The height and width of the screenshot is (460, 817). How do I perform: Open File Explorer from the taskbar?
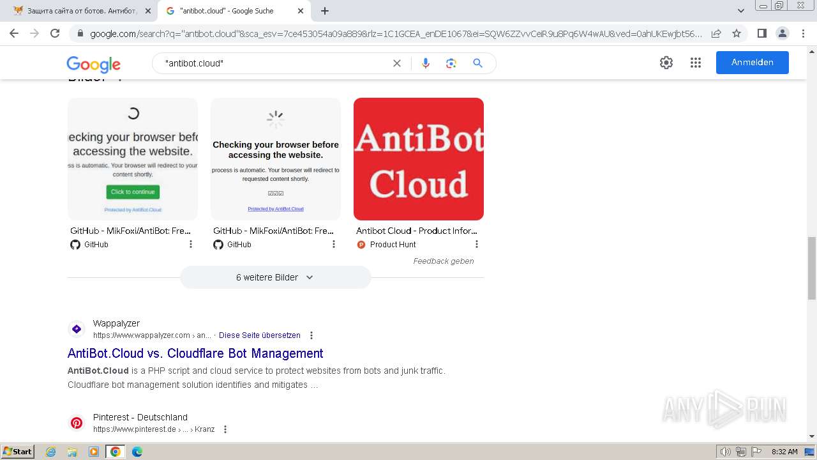click(x=72, y=452)
